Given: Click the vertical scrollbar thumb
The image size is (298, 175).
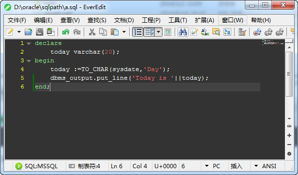Looking at the screenshot, I should pyautogui.click(x=289, y=74).
